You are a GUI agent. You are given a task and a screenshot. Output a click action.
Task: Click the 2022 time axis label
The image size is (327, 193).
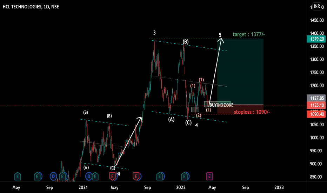[181, 187]
